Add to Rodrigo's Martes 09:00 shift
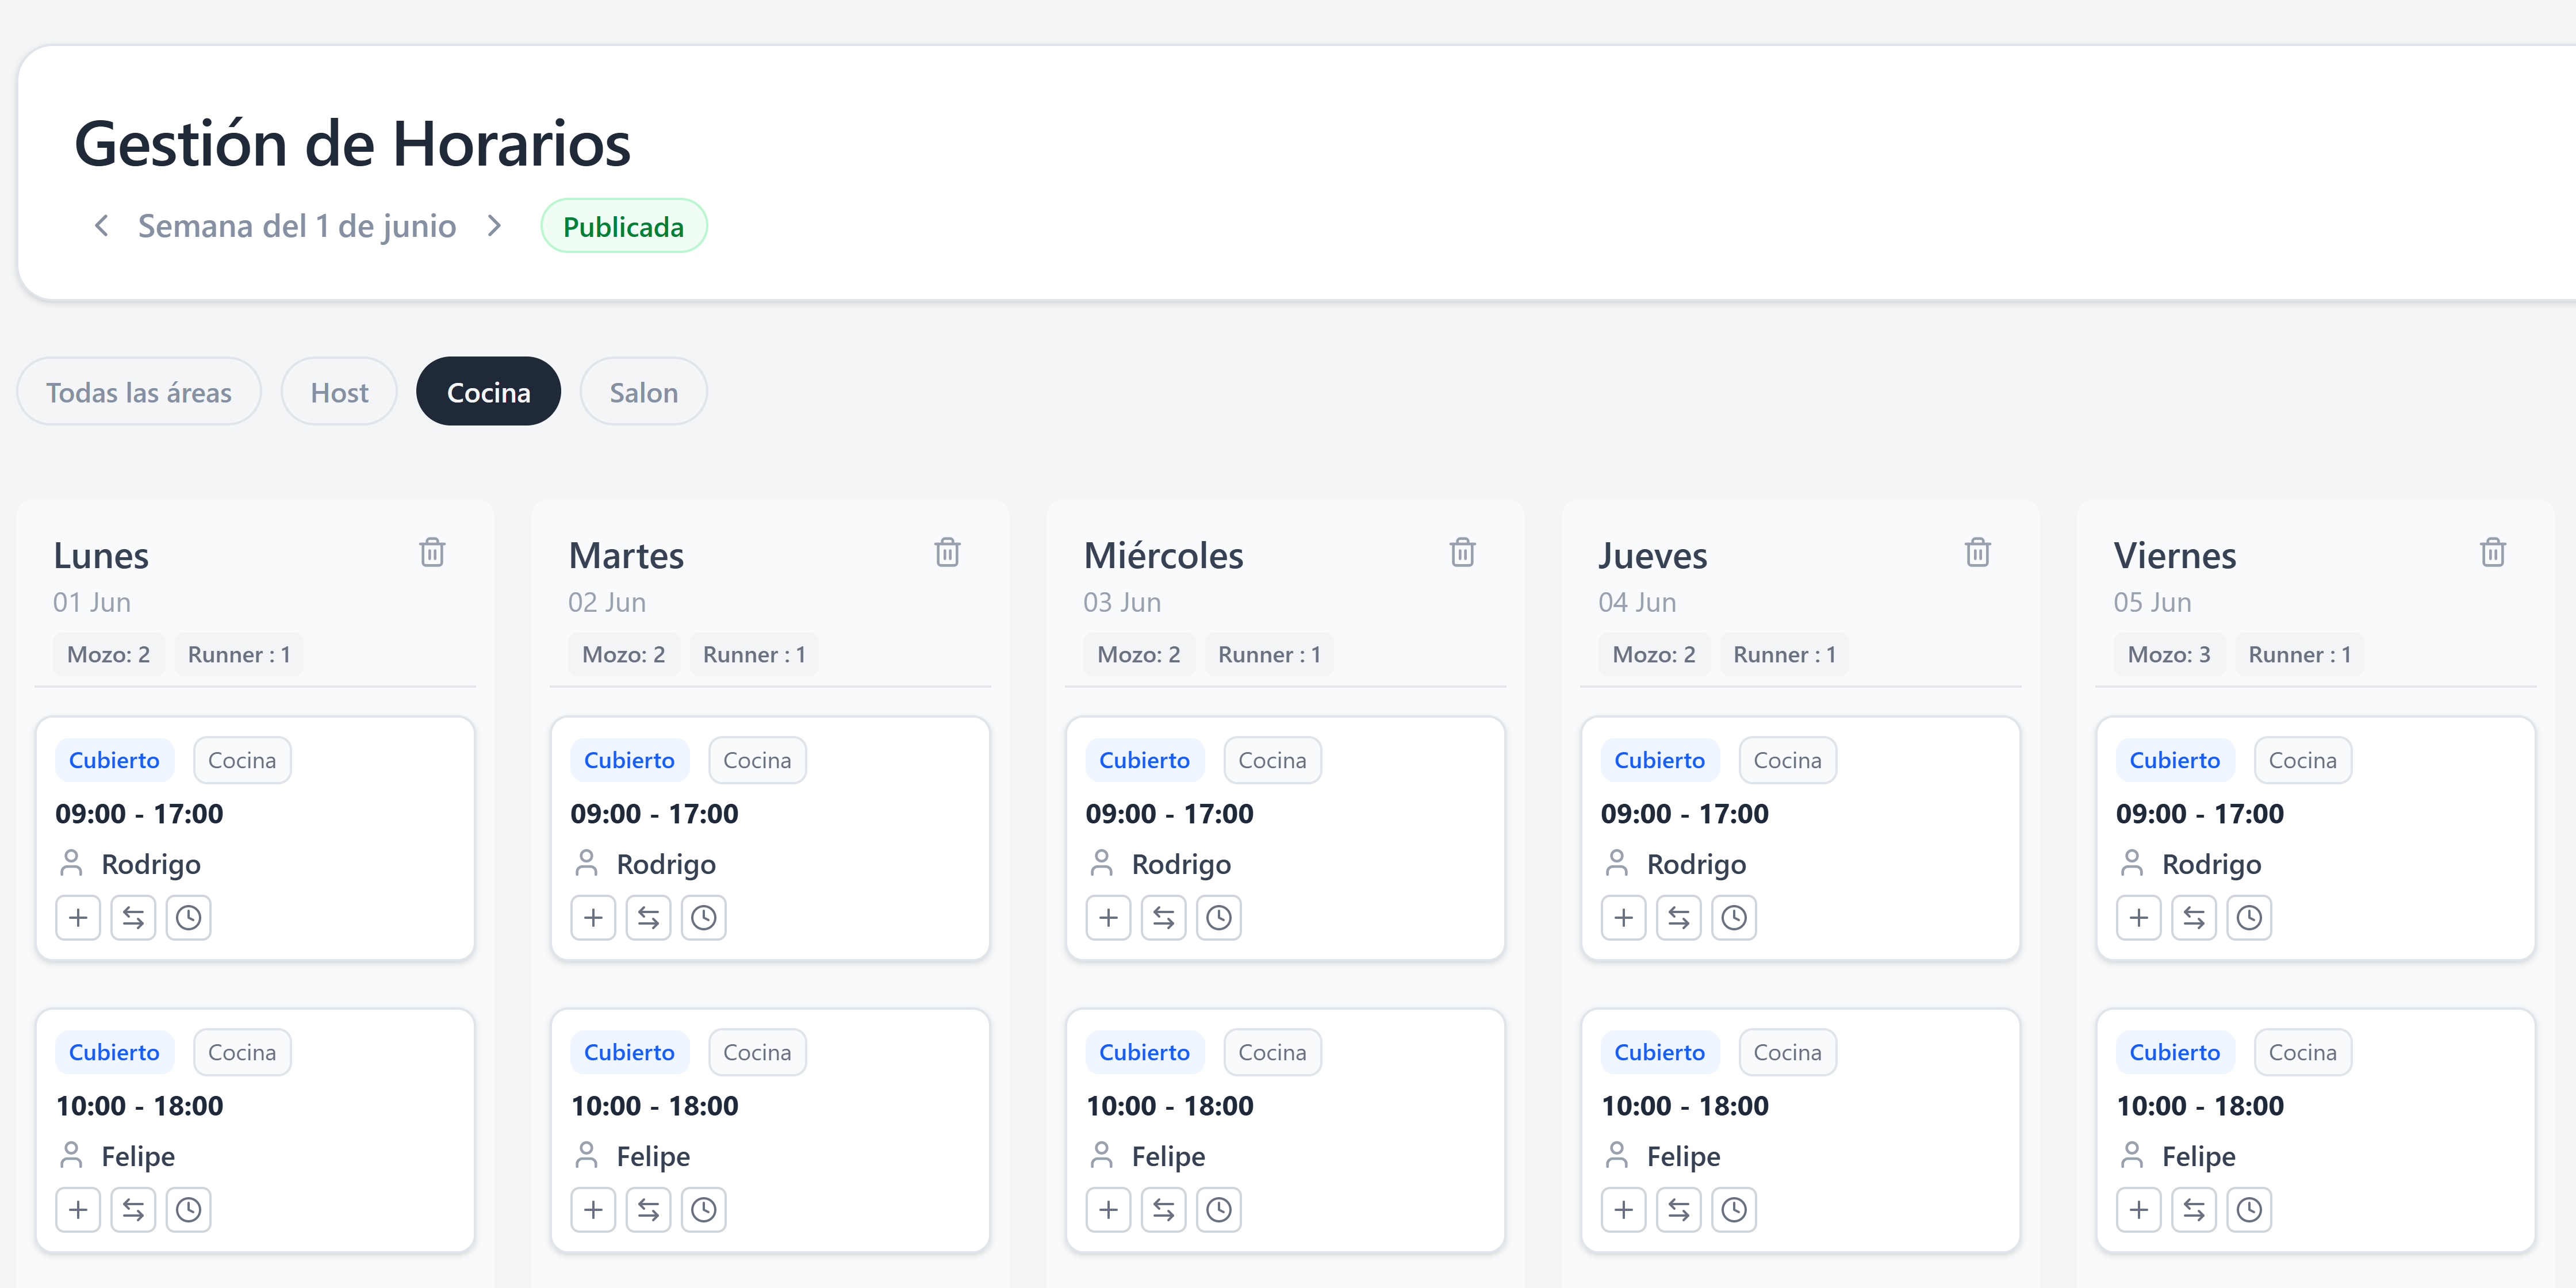This screenshot has height=1288, width=2576. click(x=593, y=917)
